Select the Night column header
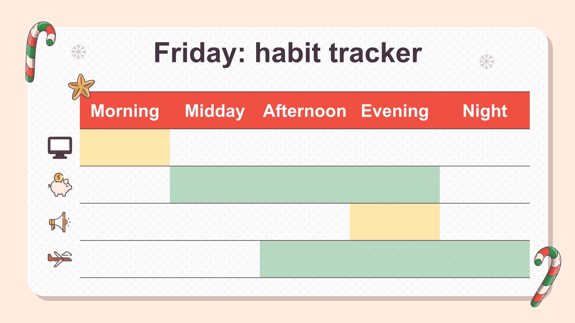This screenshot has height=323, width=575. [x=485, y=111]
